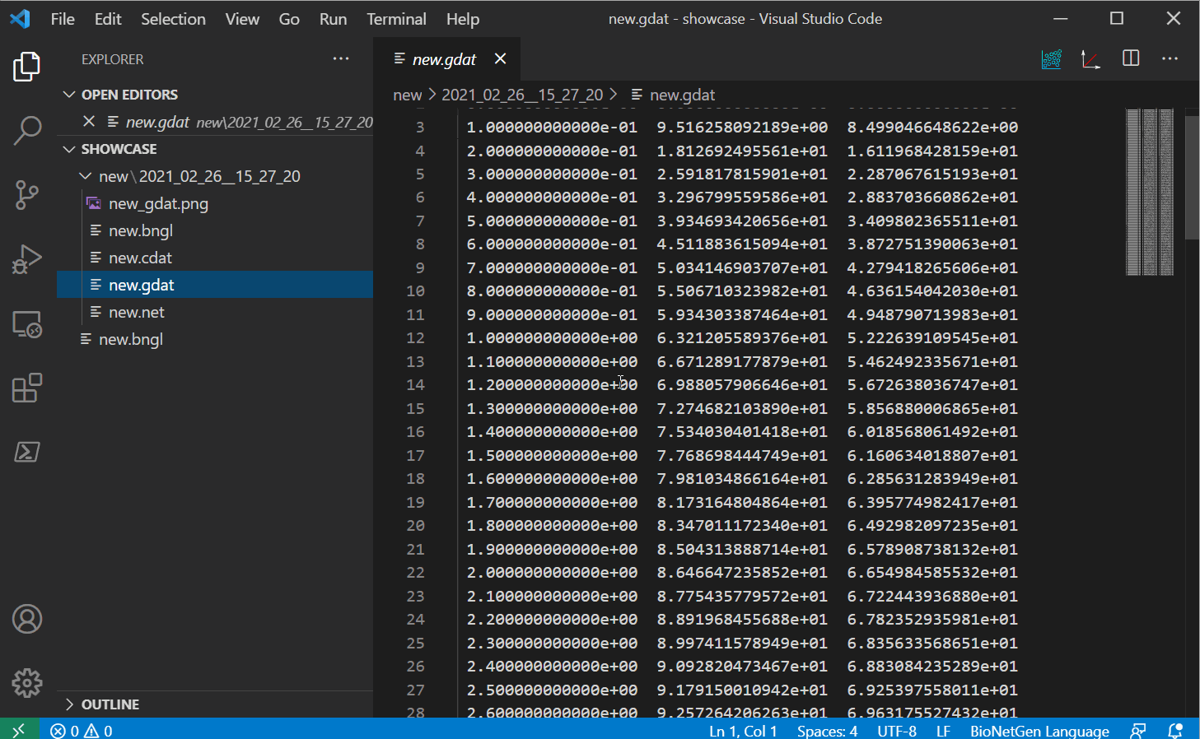Screen dimensions: 1200x739
Task: Click the feedback icon in status bar
Action: click(1138, 731)
